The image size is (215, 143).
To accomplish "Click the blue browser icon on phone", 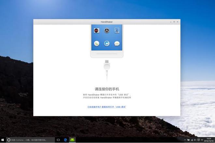I will 107,43.
